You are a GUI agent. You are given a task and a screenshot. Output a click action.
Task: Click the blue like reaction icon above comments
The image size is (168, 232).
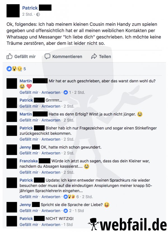(x=9, y=69)
